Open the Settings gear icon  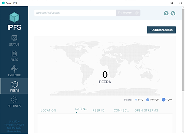[x=14, y=100]
